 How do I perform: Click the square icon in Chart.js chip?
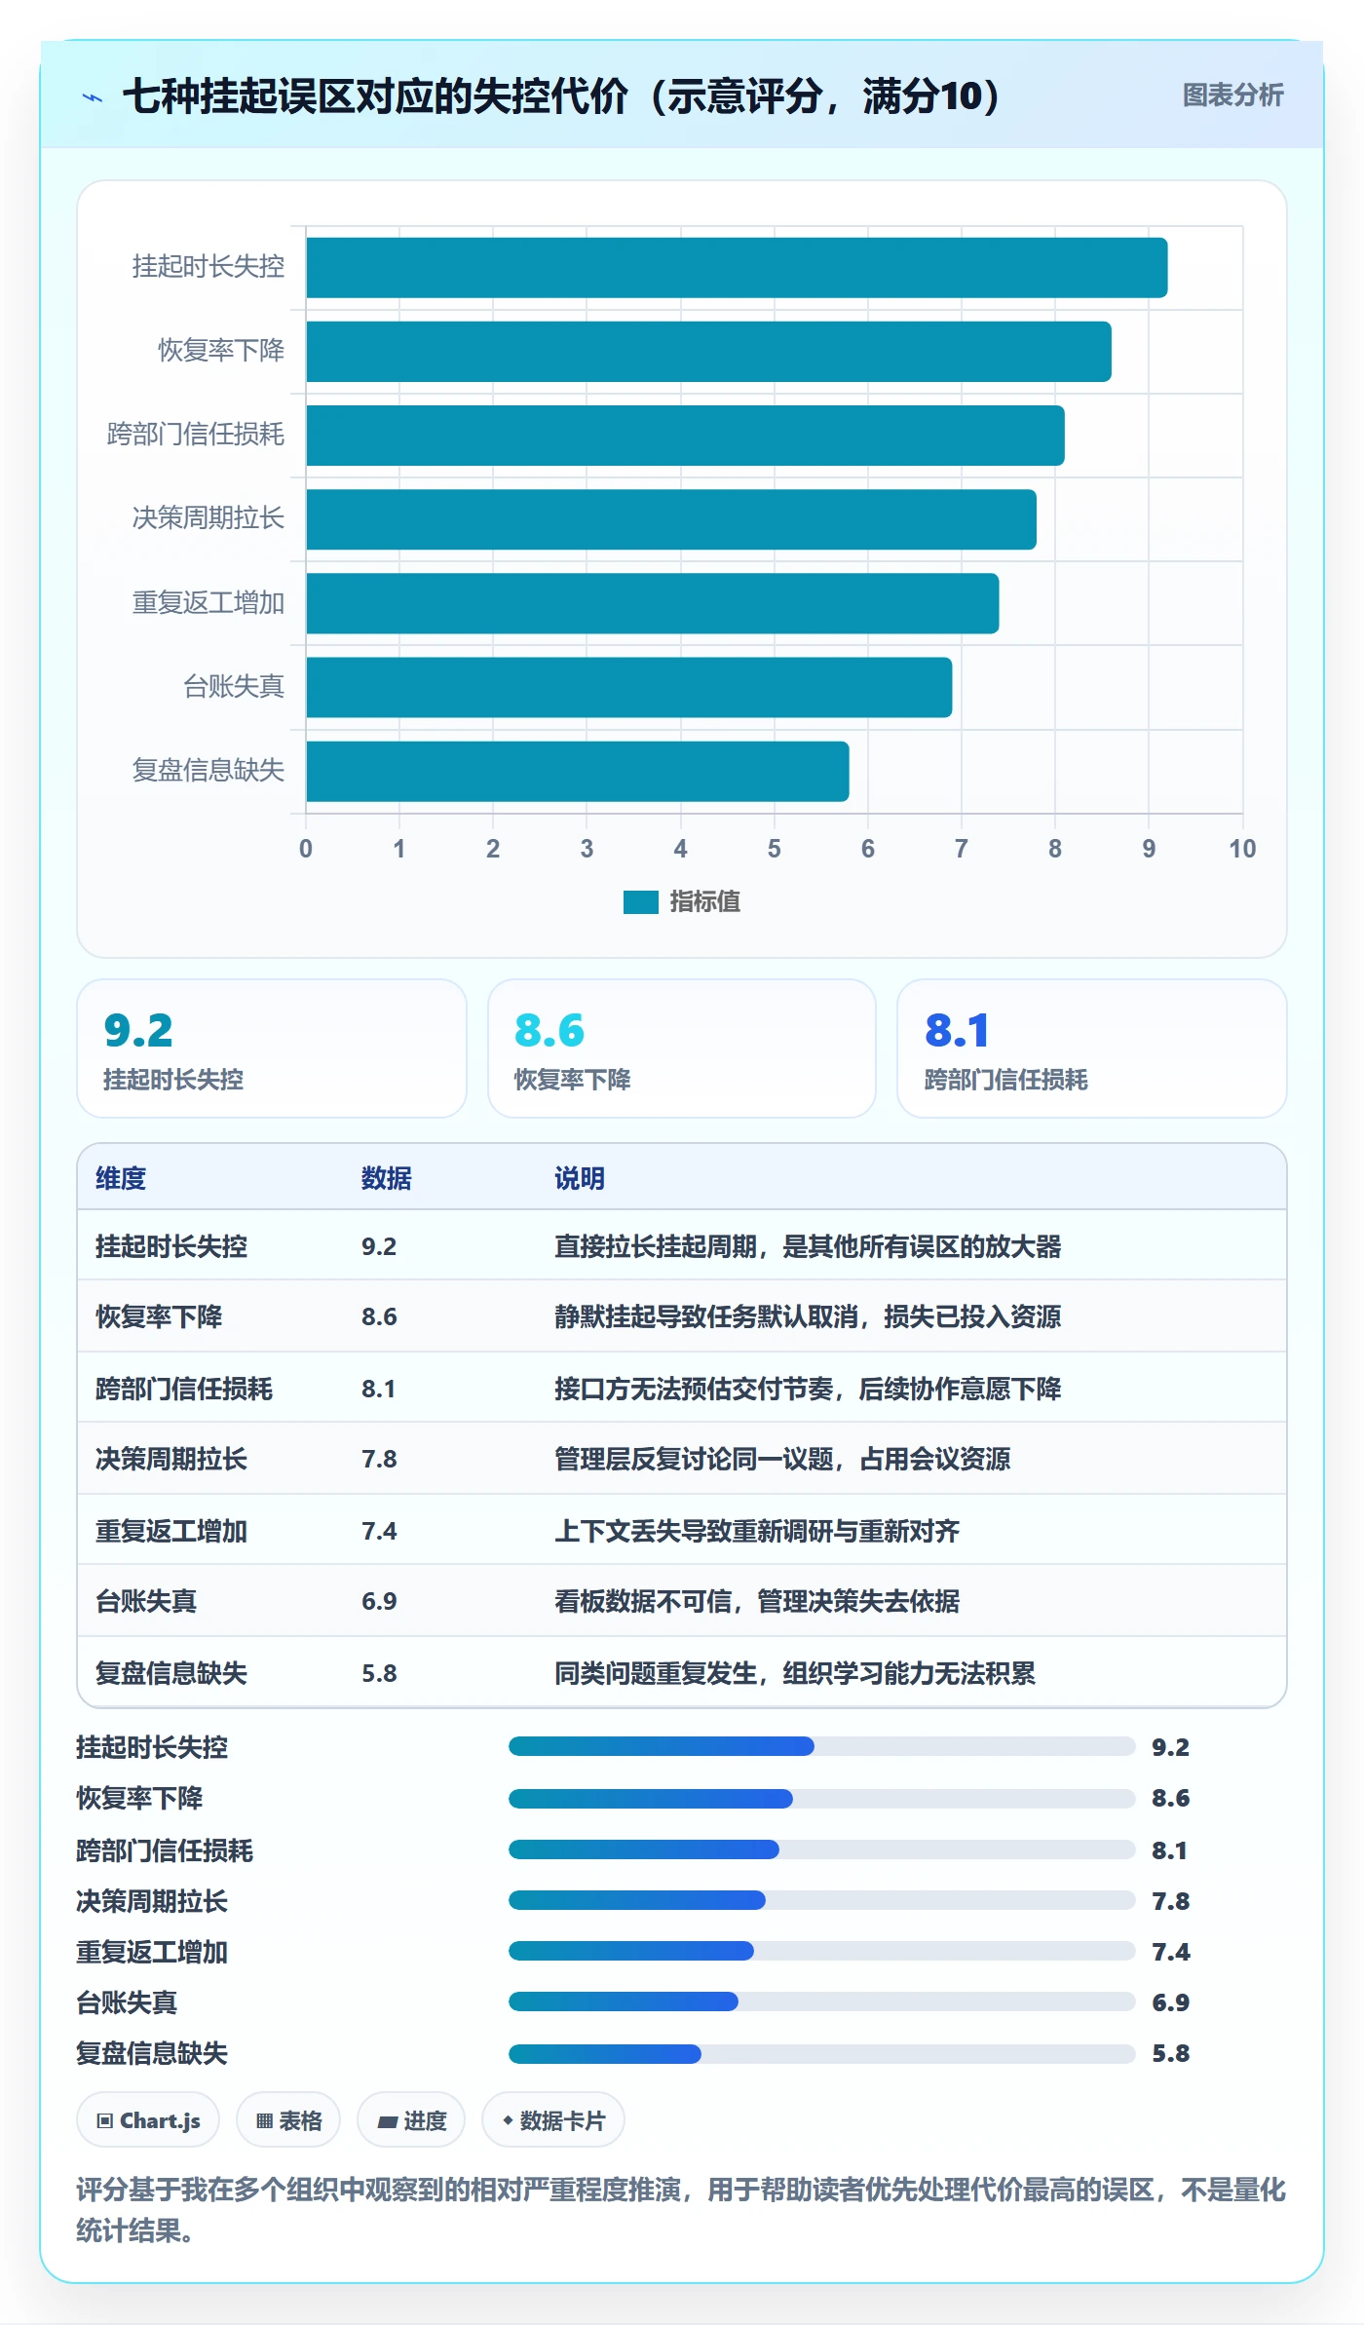105,2121
